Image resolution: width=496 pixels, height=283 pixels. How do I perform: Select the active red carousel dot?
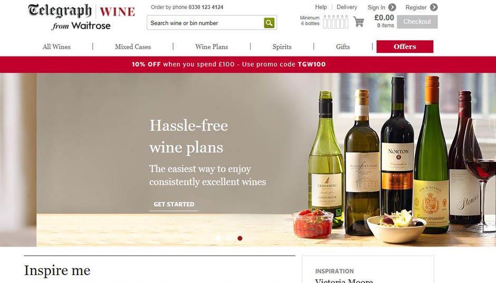240,238
